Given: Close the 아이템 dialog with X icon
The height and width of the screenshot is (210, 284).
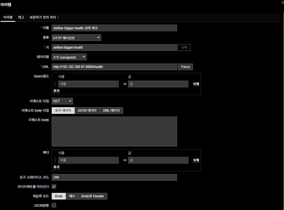Looking at the screenshot, I should point(282,2).
